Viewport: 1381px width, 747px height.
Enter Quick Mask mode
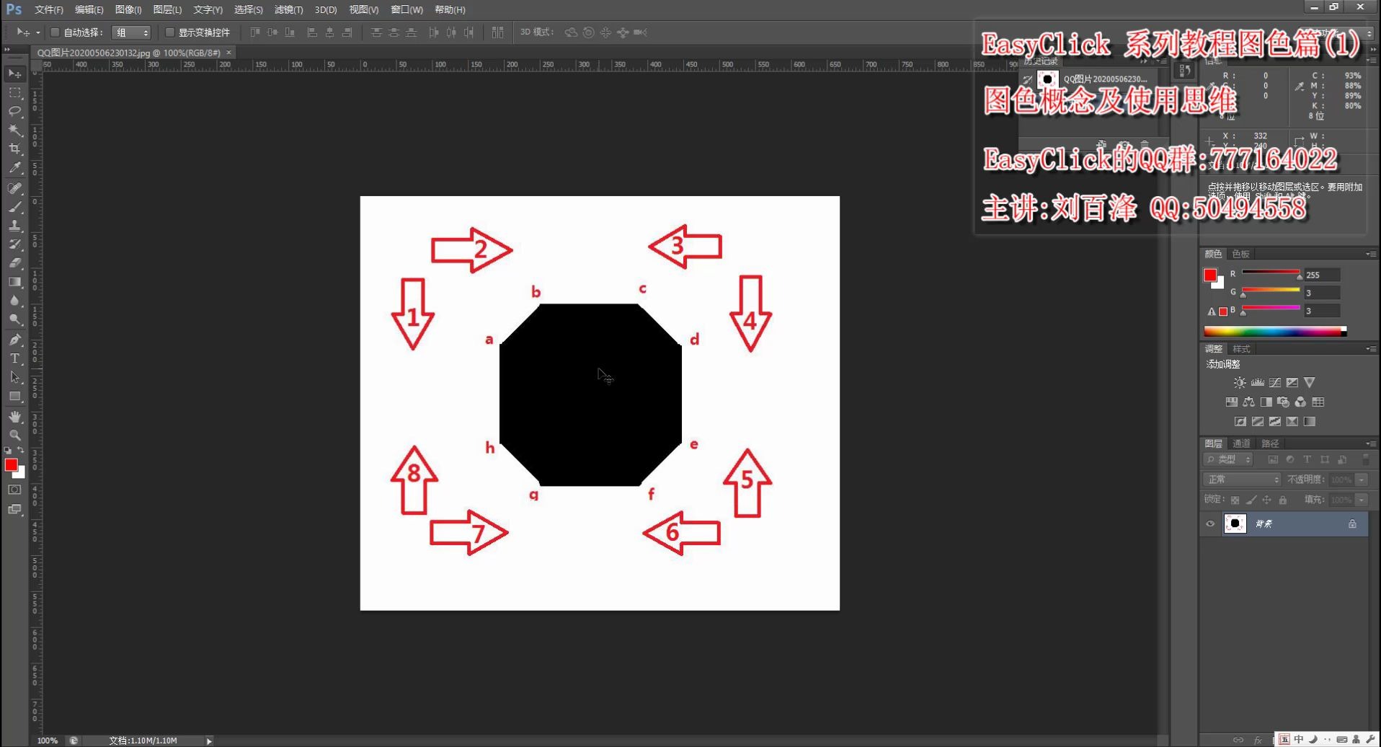(14, 490)
